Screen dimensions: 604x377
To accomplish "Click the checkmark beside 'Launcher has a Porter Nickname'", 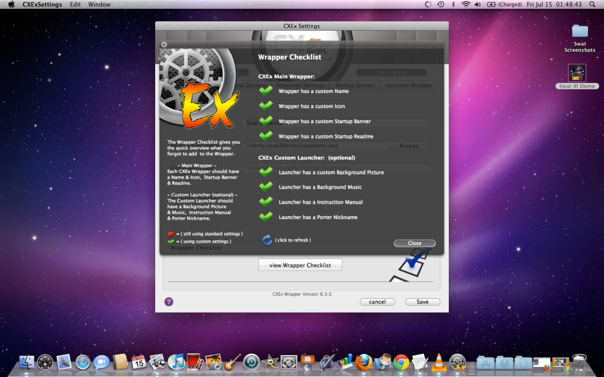I will click(266, 217).
